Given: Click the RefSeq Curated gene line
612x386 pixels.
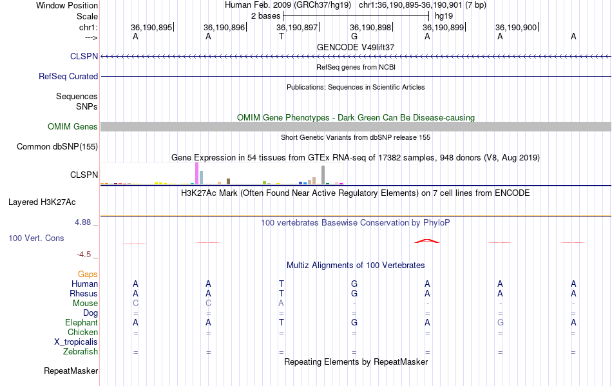Looking at the screenshot, I should click(356, 76).
